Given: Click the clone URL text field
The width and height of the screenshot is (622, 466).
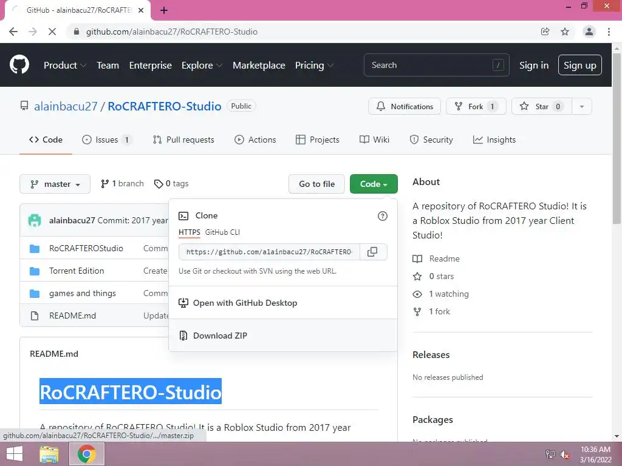Looking at the screenshot, I should tap(269, 252).
